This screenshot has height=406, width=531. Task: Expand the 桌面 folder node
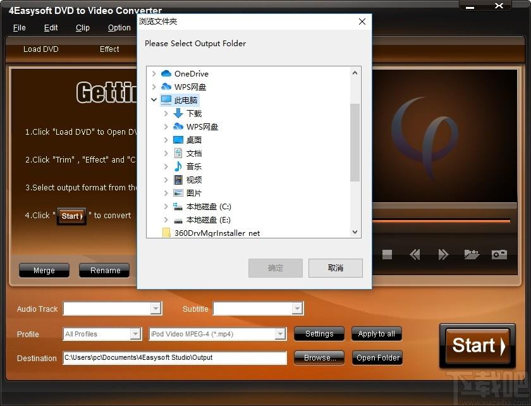pyautogui.click(x=166, y=140)
